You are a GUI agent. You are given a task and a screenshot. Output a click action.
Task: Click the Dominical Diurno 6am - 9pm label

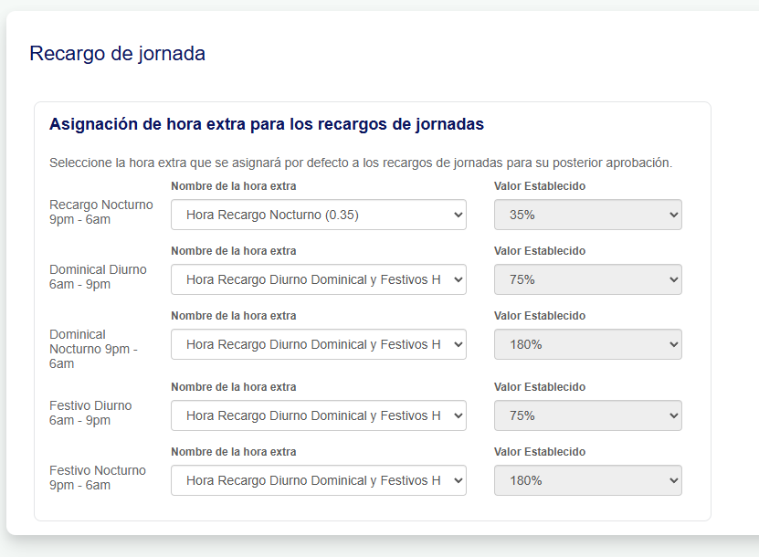point(98,277)
